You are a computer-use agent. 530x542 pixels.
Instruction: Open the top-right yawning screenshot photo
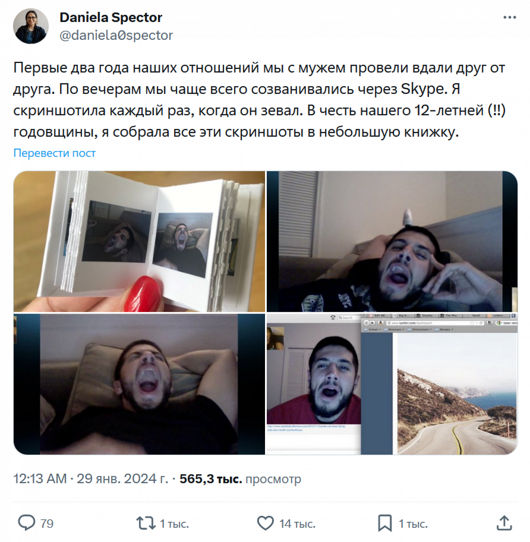[392, 241]
